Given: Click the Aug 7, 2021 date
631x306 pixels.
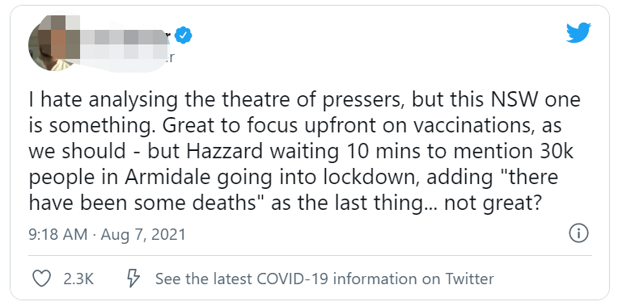Looking at the screenshot, I should pyautogui.click(x=143, y=234).
